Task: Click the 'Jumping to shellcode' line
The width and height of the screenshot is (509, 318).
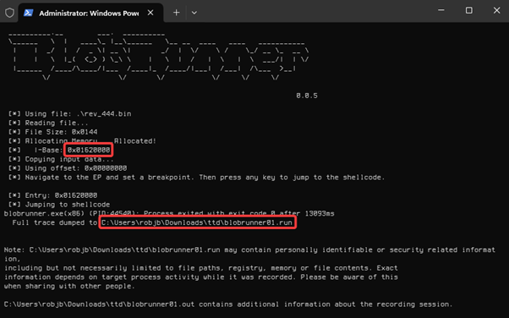Action: tap(59, 205)
